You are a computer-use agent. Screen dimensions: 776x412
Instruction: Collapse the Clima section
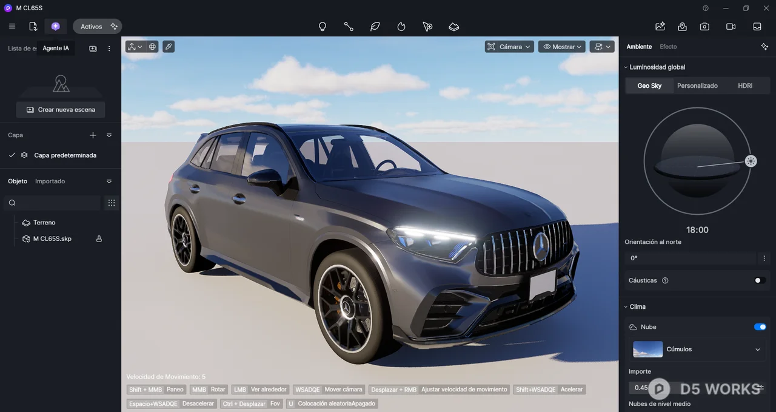(x=626, y=307)
